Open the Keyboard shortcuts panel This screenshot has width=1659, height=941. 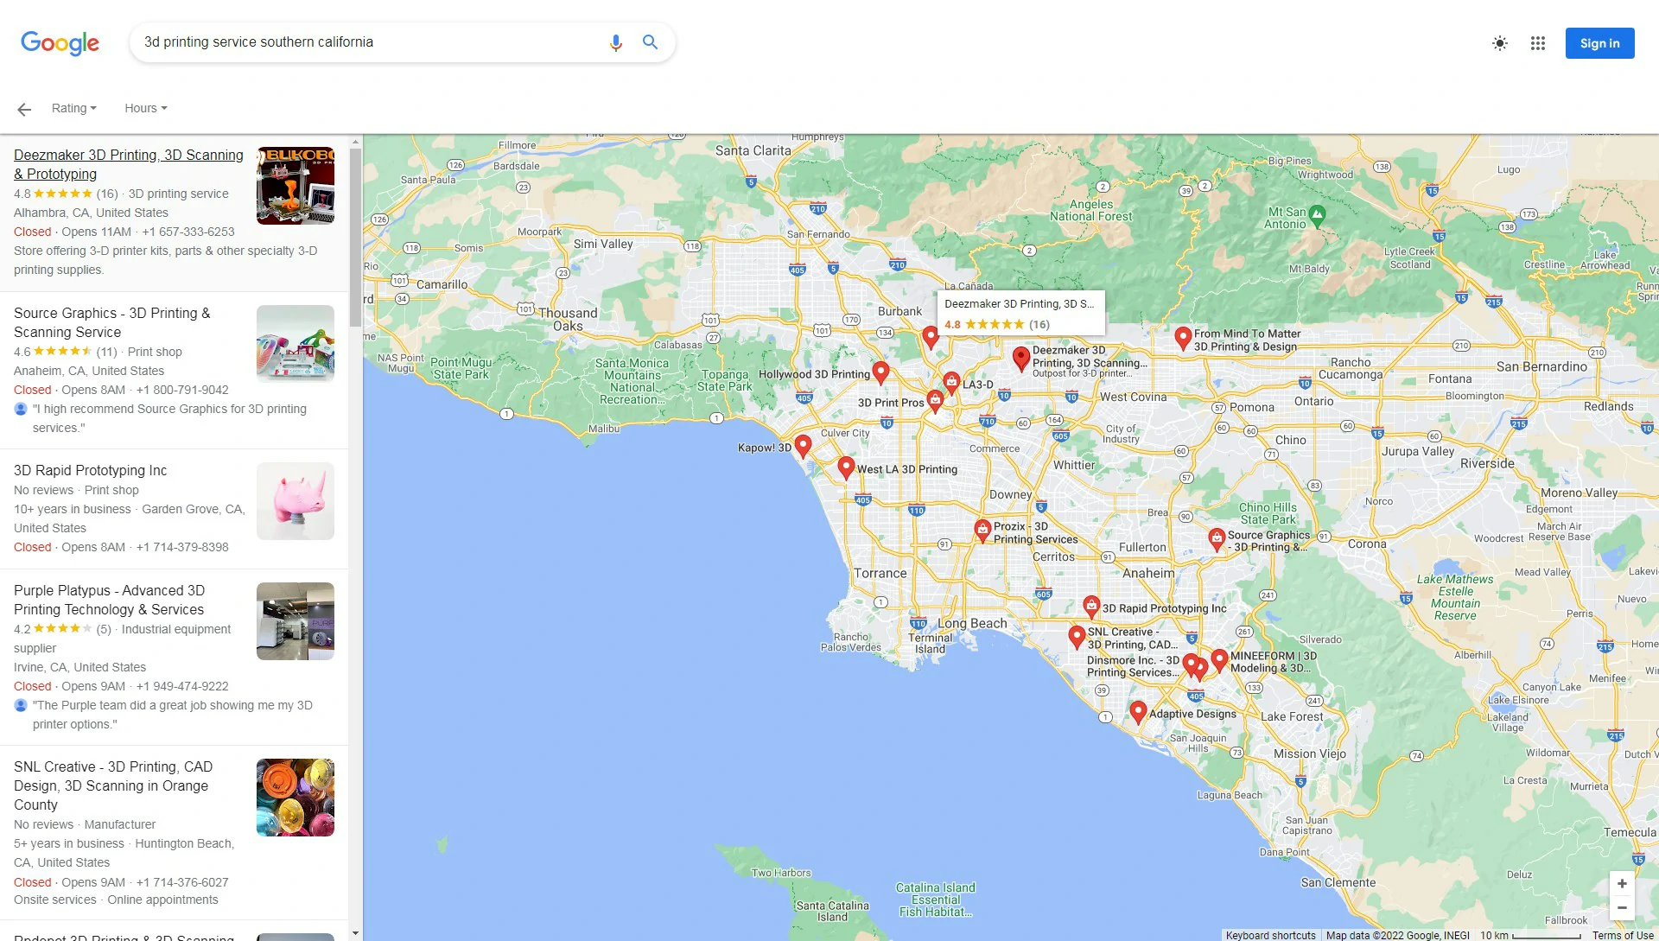pyautogui.click(x=1269, y=935)
